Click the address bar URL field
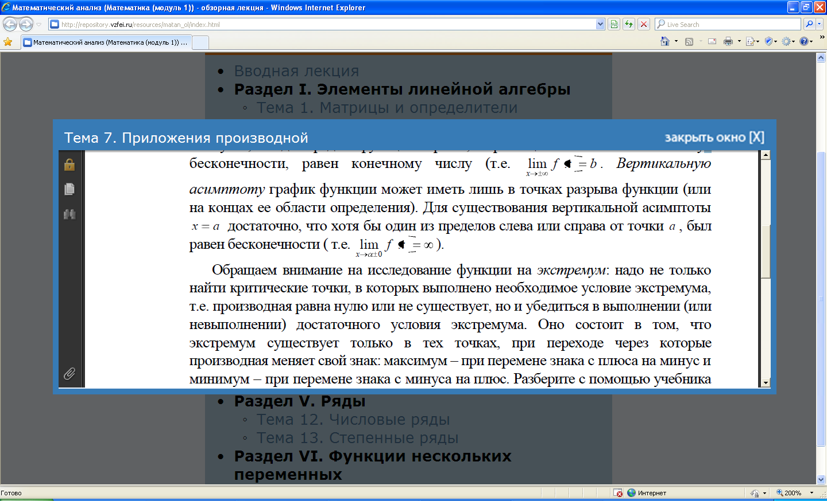 point(323,25)
